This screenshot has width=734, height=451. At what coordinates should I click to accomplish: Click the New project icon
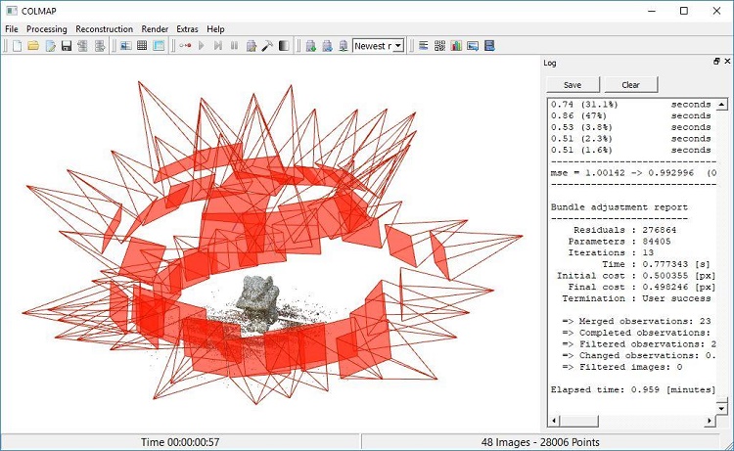pos(18,46)
